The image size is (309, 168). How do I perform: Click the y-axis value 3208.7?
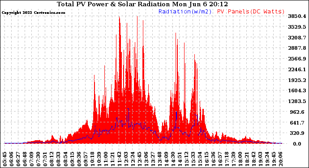(x=297, y=38)
